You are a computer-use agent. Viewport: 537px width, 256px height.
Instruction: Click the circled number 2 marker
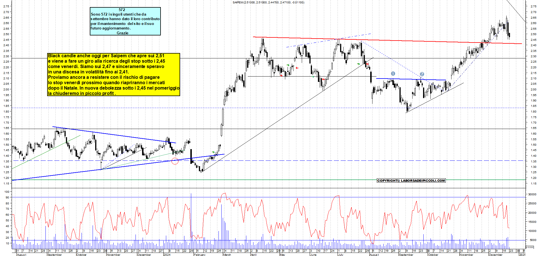(422, 74)
